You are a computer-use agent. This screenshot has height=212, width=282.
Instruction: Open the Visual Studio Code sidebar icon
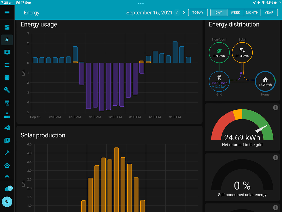(7, 128)
